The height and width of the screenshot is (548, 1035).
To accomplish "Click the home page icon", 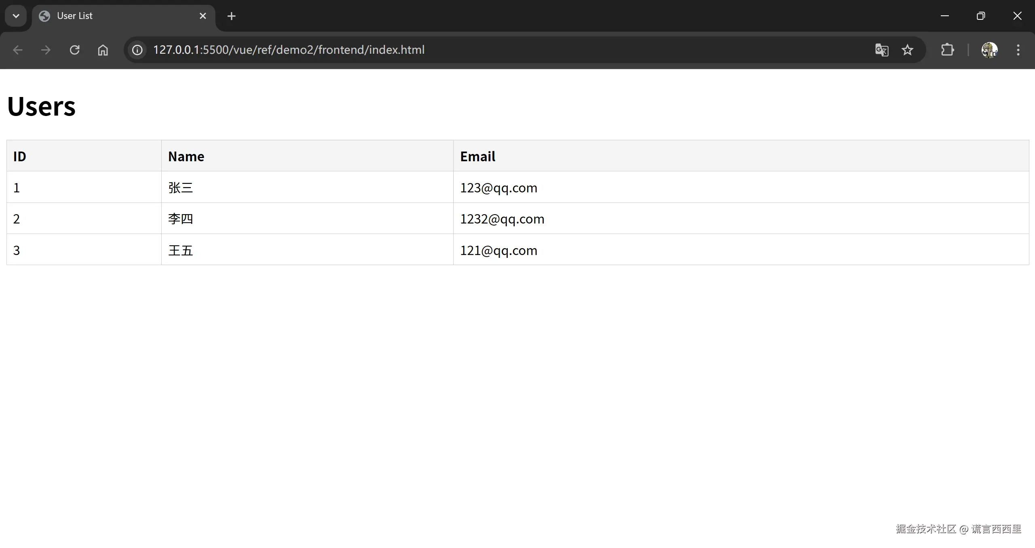I will (103, 50).
